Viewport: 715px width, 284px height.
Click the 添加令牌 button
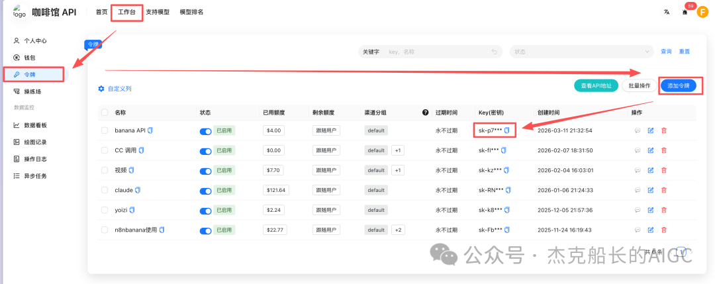[x=679, y=85]
